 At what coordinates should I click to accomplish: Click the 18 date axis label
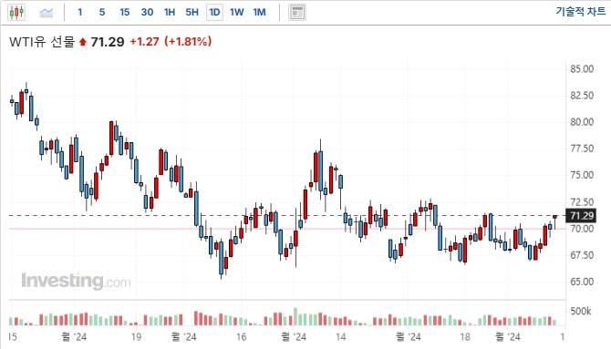464,337
